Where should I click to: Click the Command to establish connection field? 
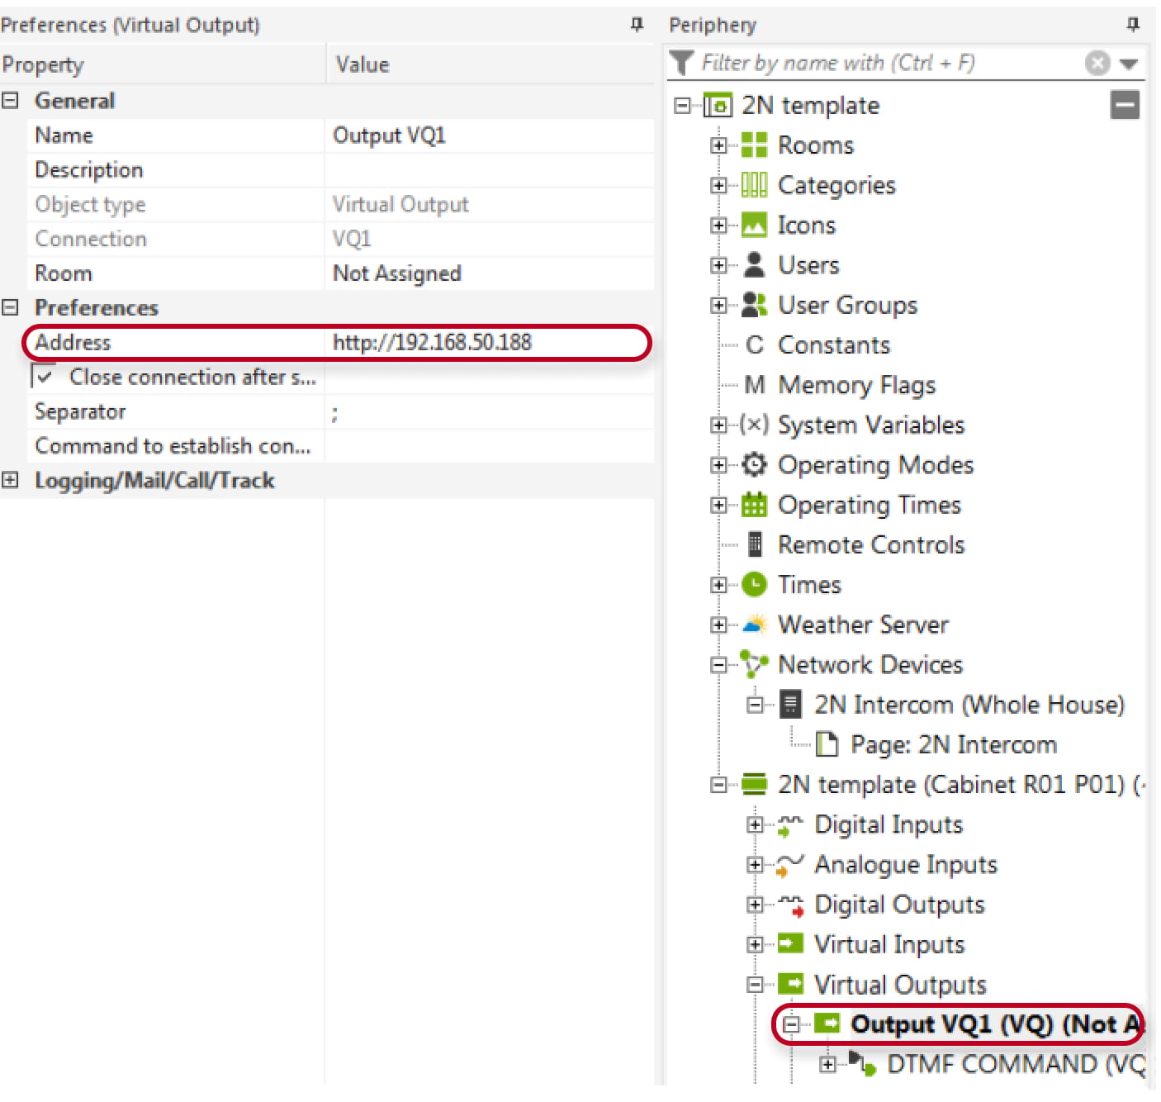pos(490,445)
